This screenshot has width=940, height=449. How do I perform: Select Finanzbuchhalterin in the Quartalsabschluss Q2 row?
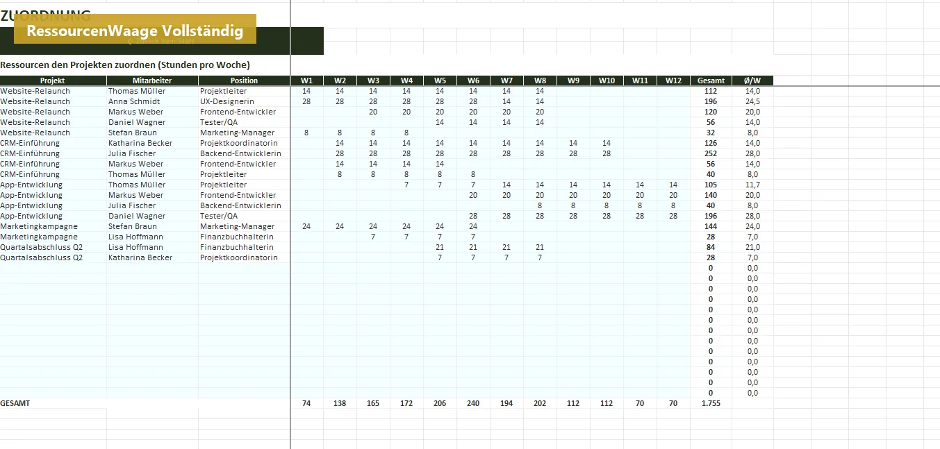pos(244,247)
